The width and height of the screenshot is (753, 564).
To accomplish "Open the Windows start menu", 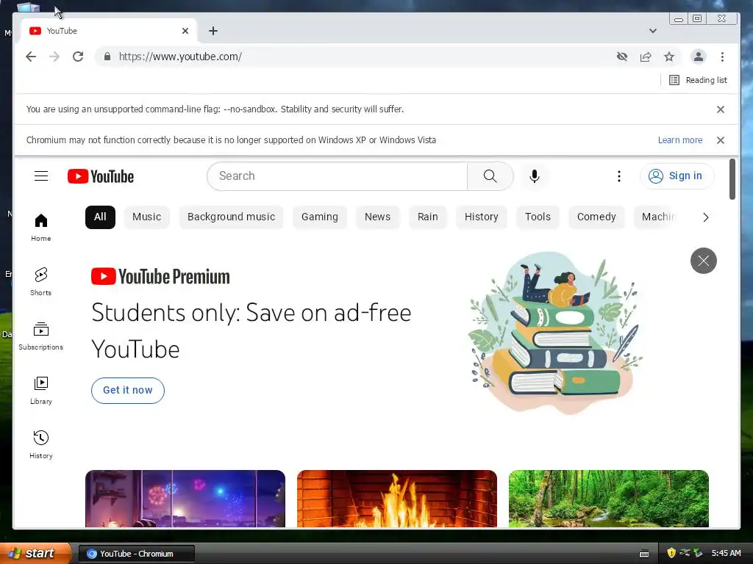I will [35, 554].
